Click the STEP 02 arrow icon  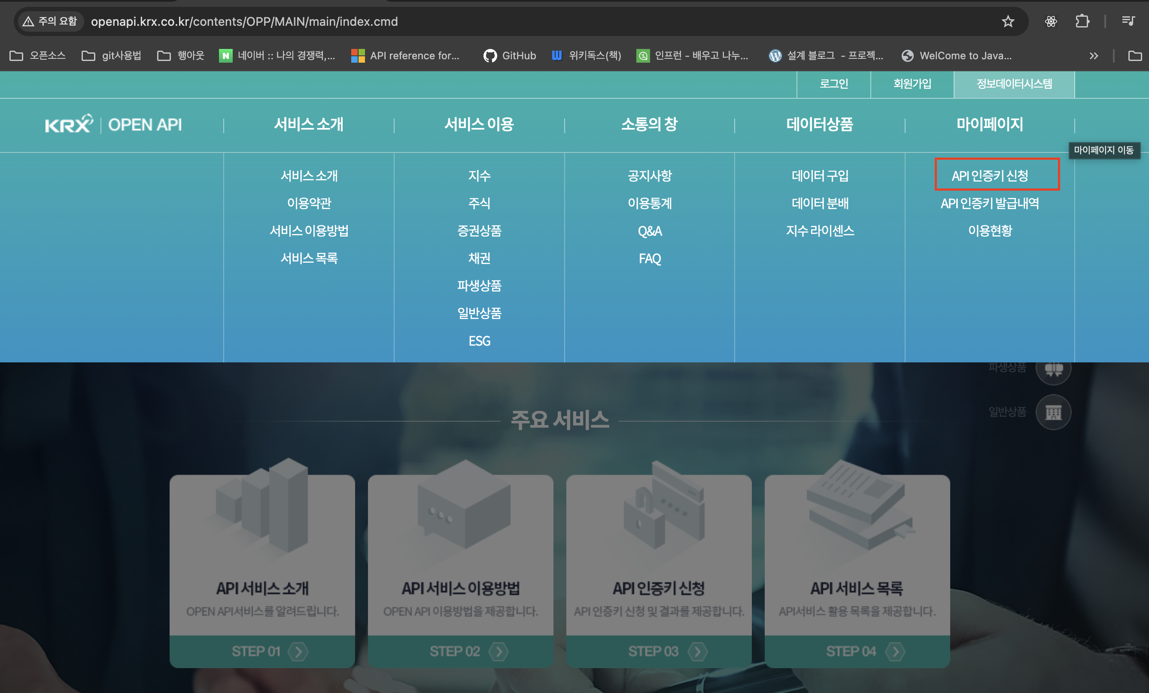click(499, 651)
